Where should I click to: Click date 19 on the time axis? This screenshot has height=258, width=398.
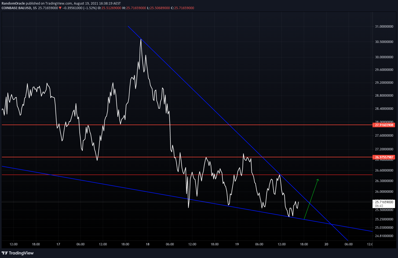point(237,244)
